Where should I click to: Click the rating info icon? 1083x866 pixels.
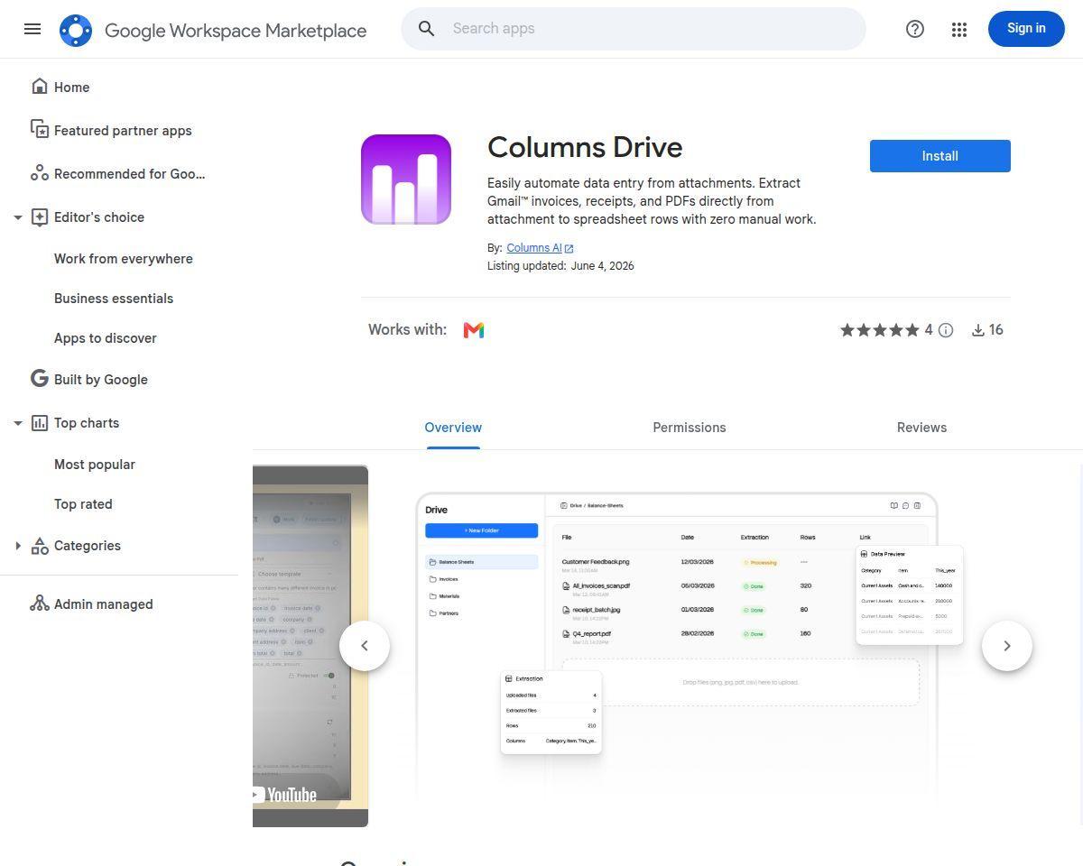click(946, 330)
